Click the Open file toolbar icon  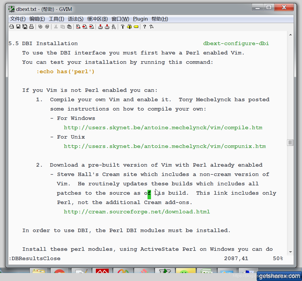coord(12,27)
